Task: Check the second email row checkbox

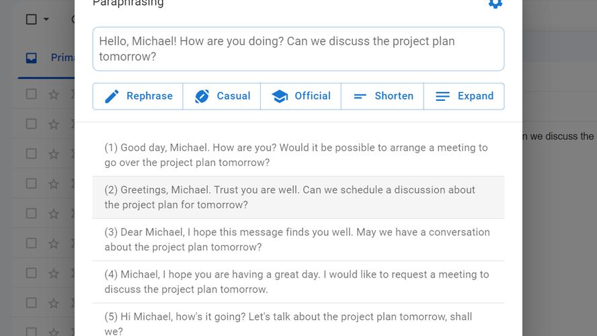Action: tap(31, 124)
